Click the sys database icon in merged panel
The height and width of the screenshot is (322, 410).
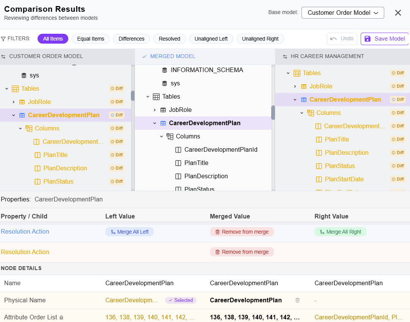pyautogui.click(x=165, y=83)
